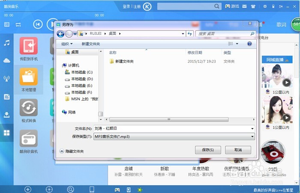Click the horizontal scrollbar in file list
Image resolution: width=300 pixels, height=193 pixels.
coord(169,120)
